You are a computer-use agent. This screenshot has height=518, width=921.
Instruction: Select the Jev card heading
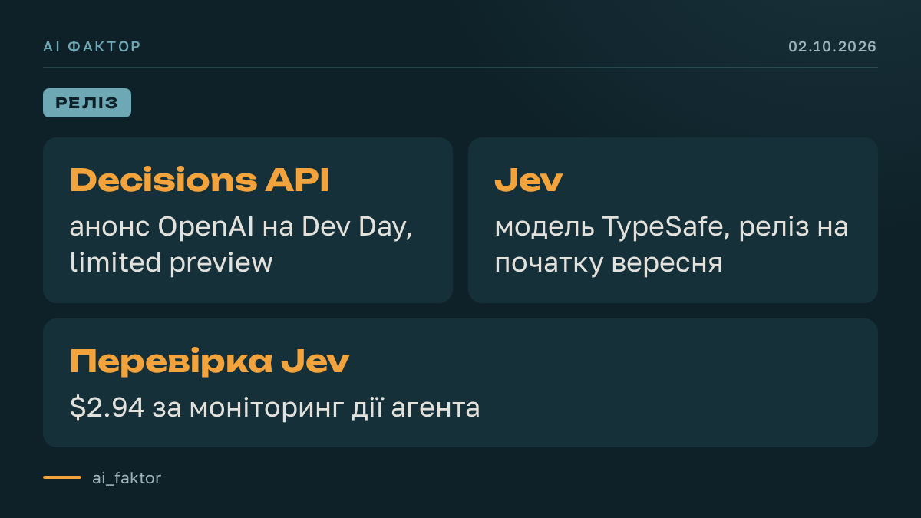(x=529, y=180)
